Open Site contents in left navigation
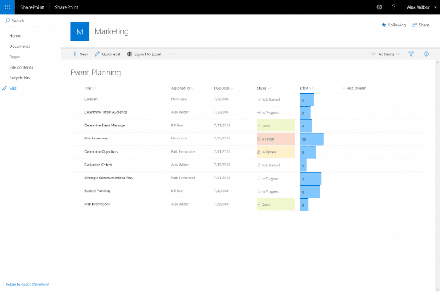The height and width of the screenshot is (292, 440). [x=21, y=67]
